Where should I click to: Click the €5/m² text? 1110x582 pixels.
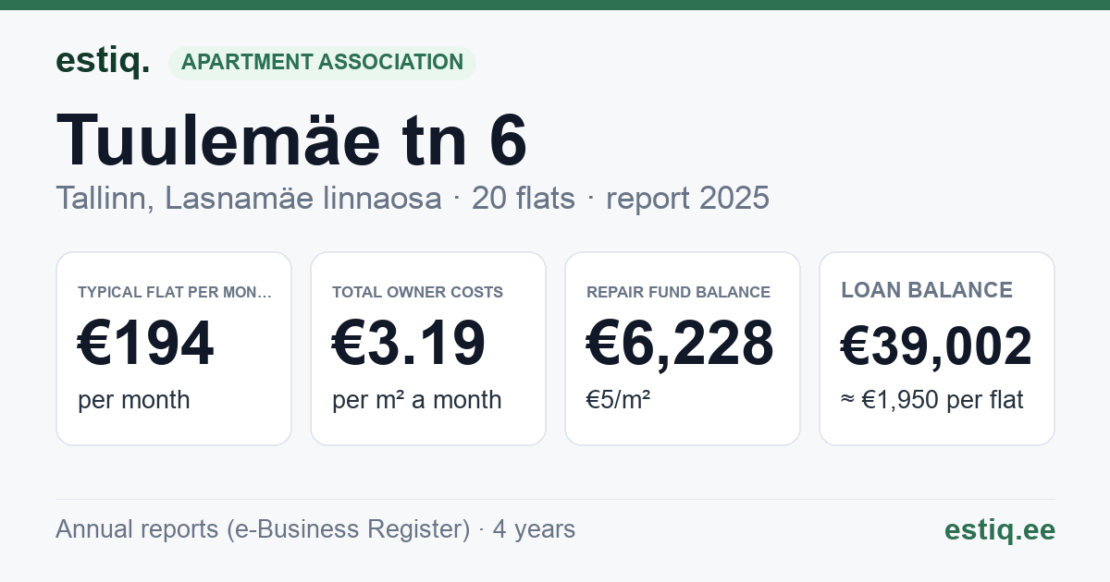(618, 400)
